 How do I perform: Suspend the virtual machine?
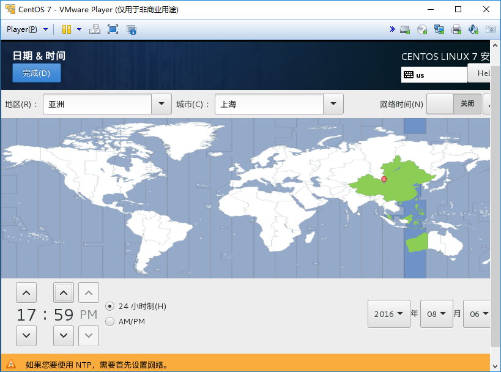click(67, 29)
